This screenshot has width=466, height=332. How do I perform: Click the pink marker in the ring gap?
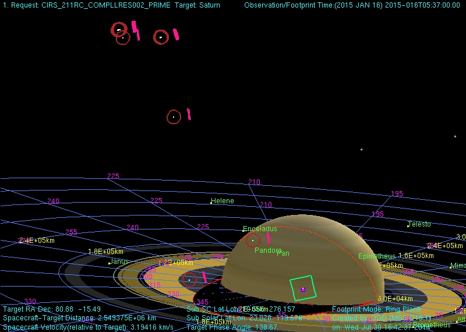pyautogui.click(x=204, y=277)
